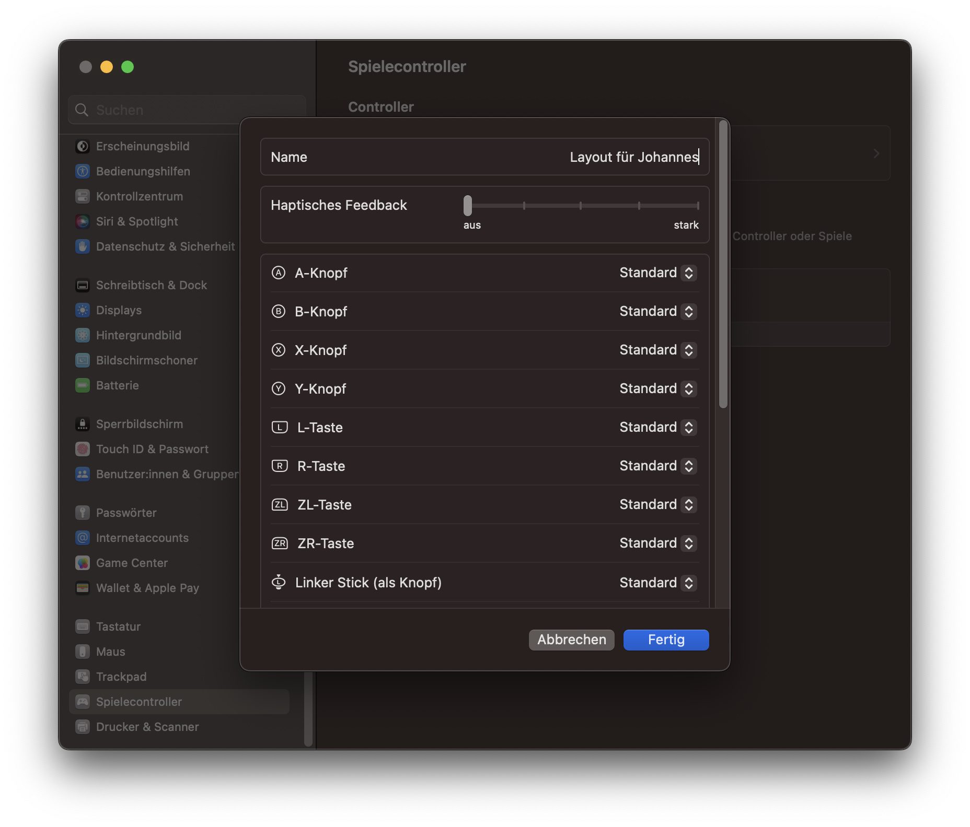Image resolution: width=970 pixels, height=827 pixels.
Task: Click the Benutzer:innen & Gruppen icon
Action: point(83,474)
